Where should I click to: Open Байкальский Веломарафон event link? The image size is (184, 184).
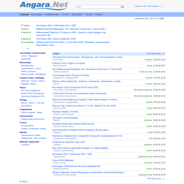(x=71, y=29)
